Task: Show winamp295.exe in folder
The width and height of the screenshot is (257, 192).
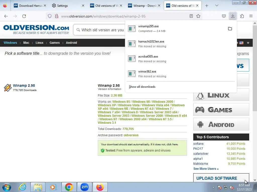Action: pyautogui.click(x=230, y=29)
